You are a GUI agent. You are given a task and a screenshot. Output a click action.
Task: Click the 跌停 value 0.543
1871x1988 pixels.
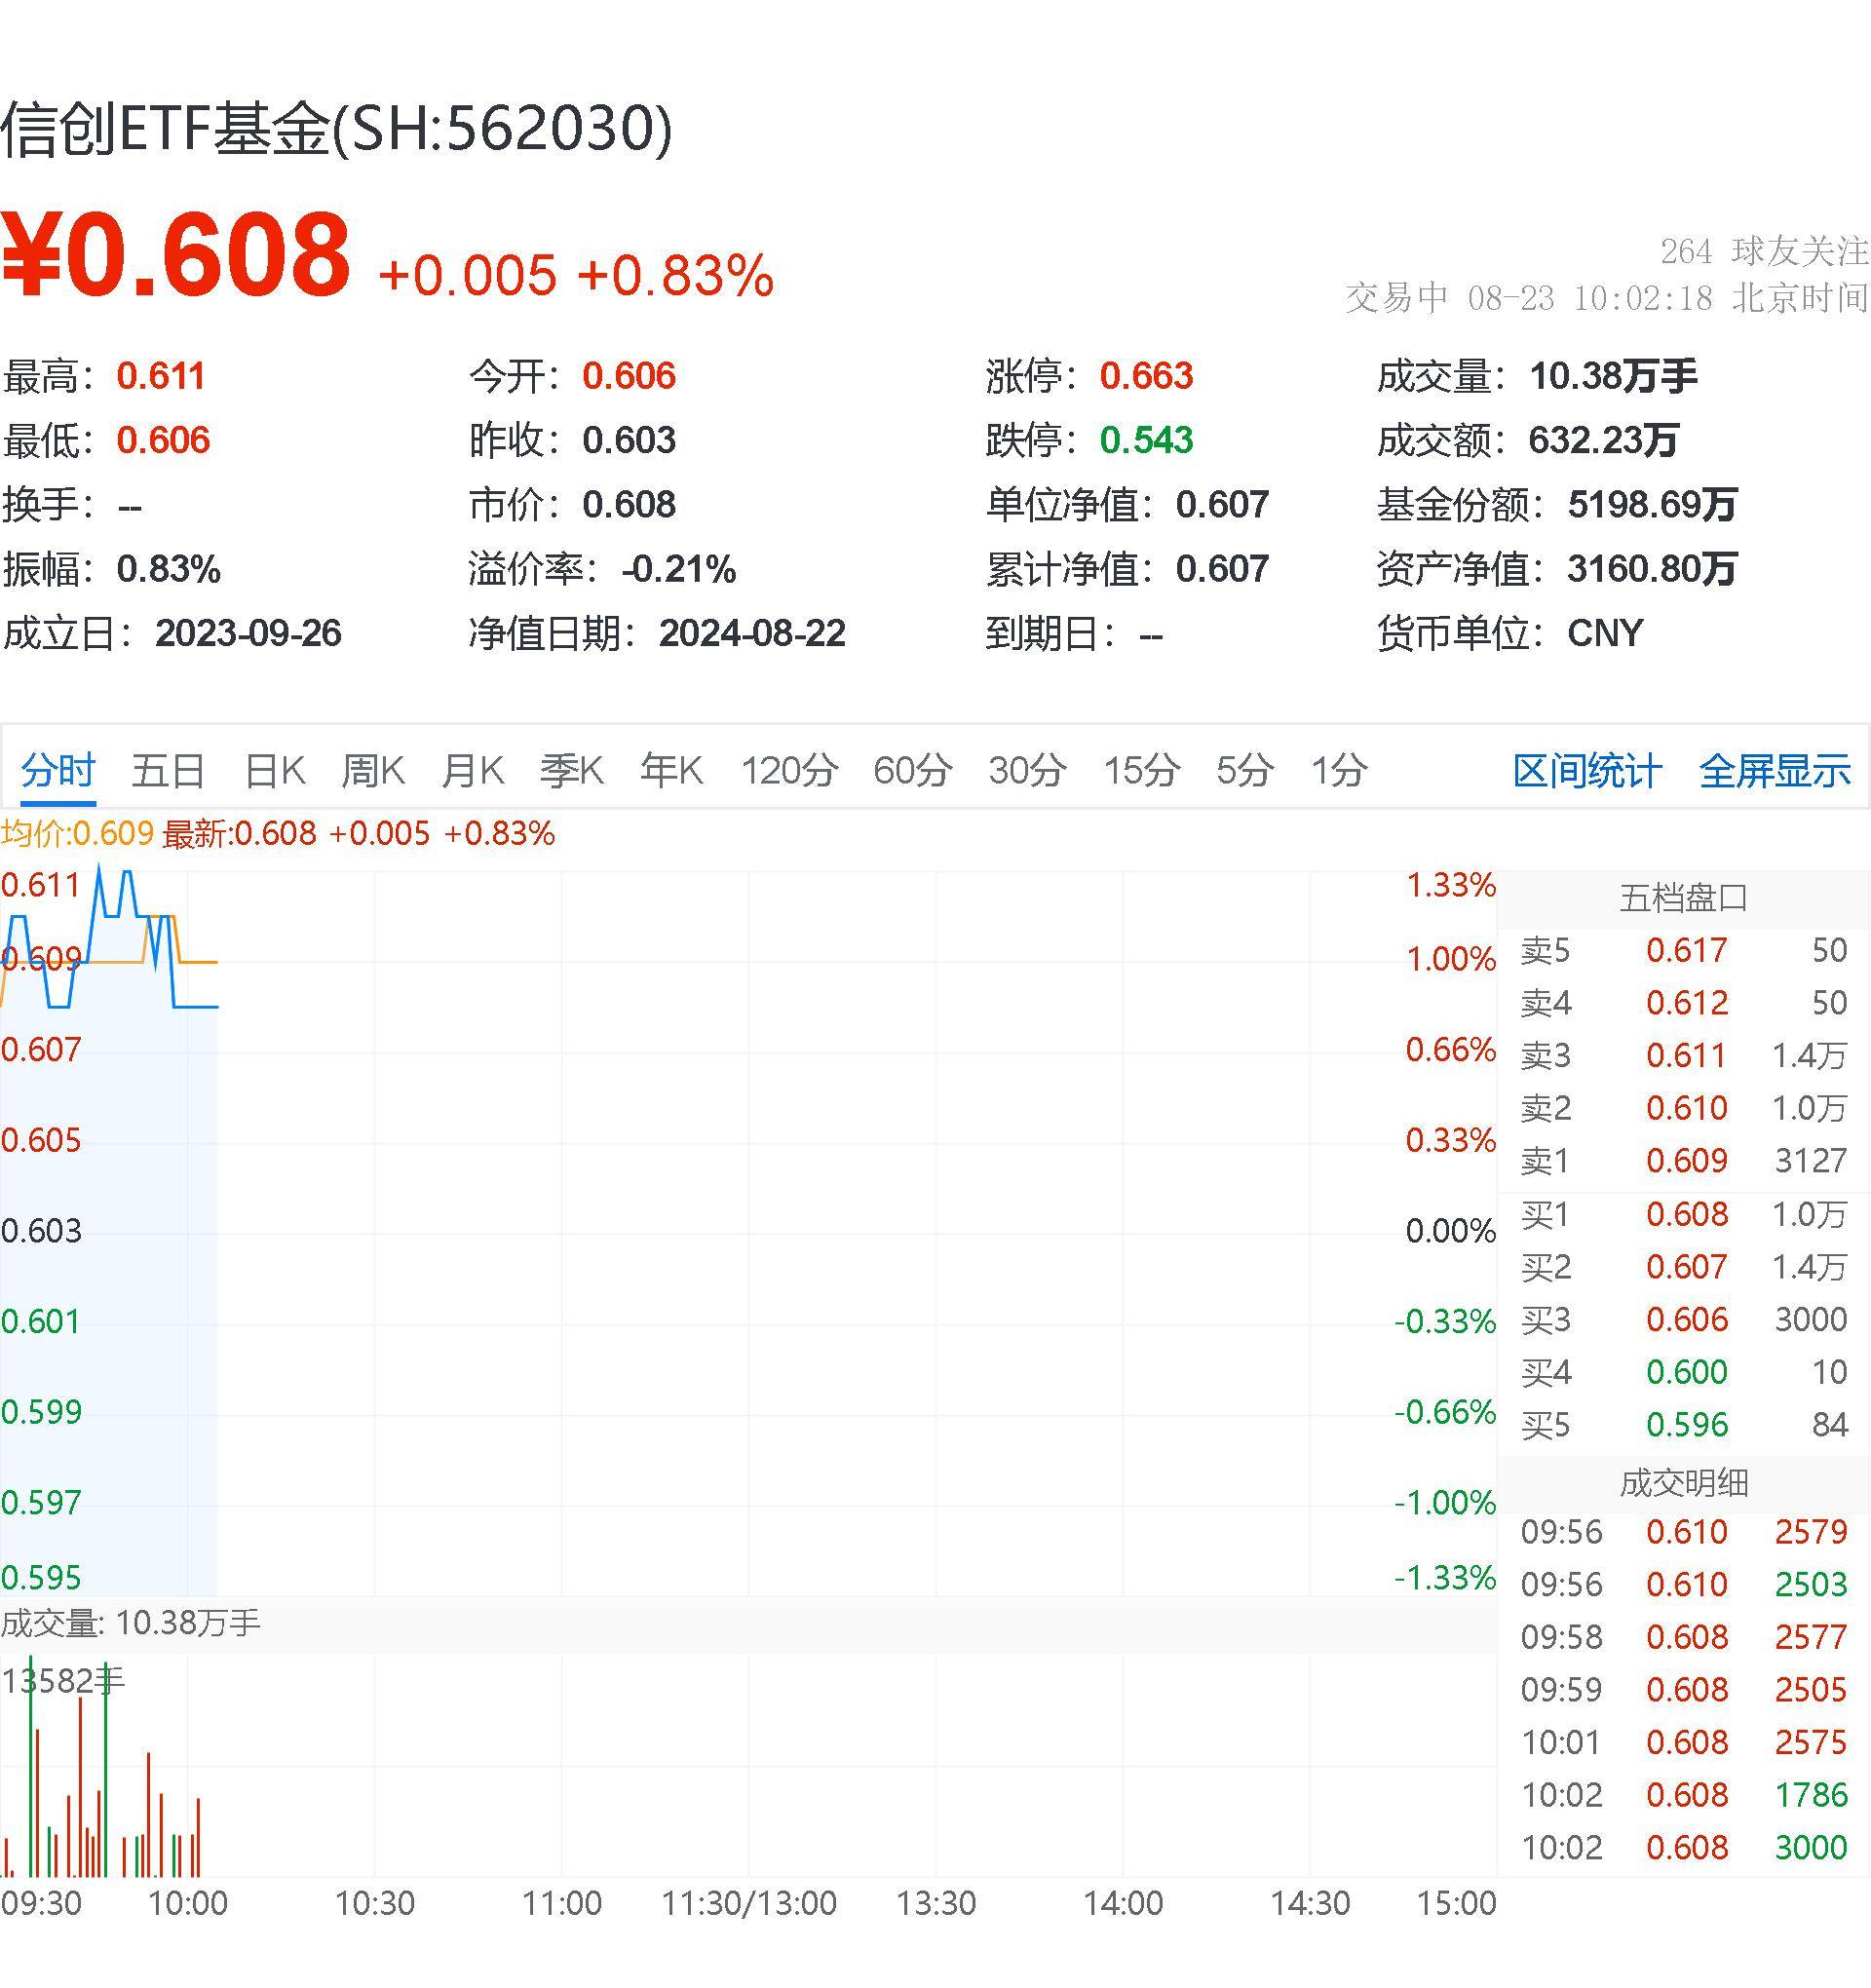click(1146, 440)
